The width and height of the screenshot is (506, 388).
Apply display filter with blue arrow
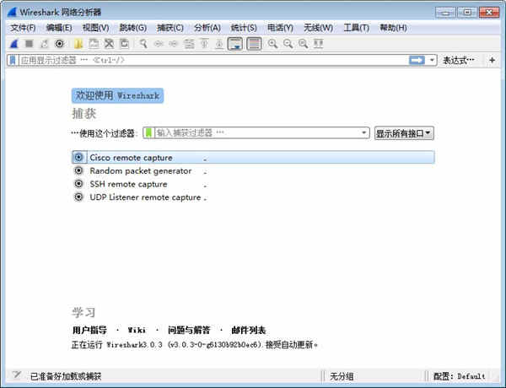click(x=417, y=60)
